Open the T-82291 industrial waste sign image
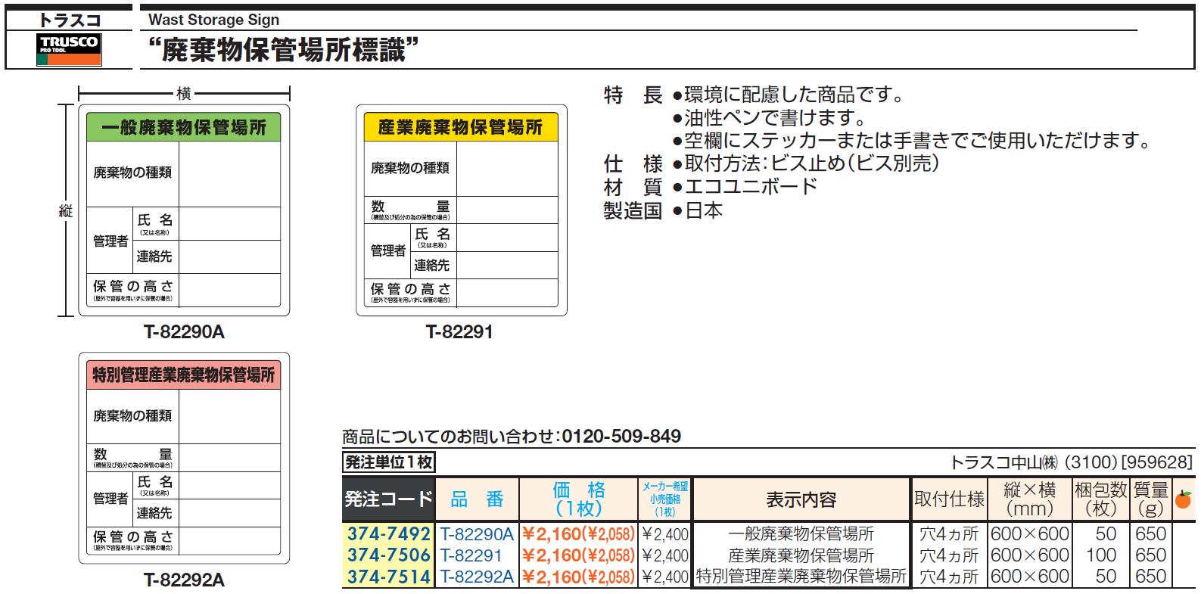1201x594 pixels. tap(462, 210)
